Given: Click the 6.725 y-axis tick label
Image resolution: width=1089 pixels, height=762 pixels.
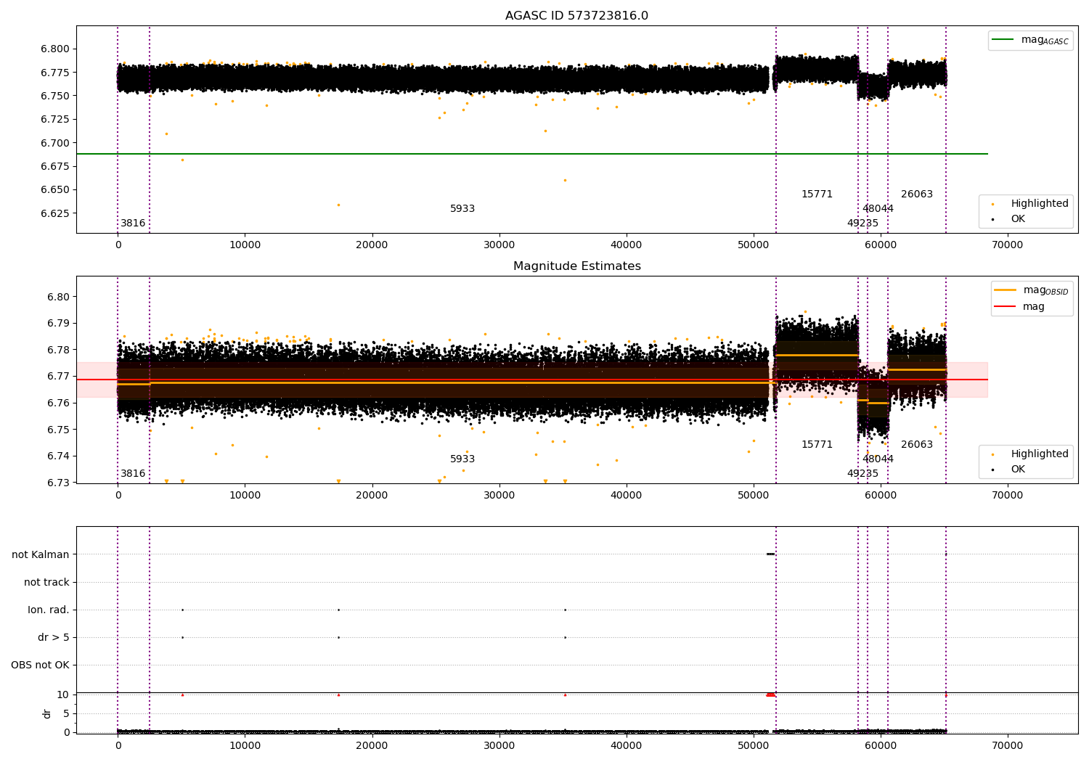Looking at the screenshot, I should (55, 120).
